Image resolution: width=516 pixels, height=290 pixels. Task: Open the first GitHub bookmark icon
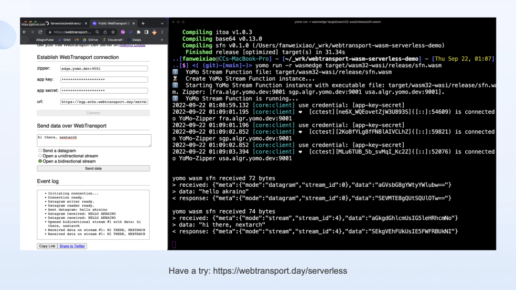pyautogui.click(x=24, y=40)
